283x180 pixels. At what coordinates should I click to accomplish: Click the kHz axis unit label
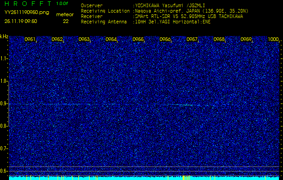coord(4,36)
